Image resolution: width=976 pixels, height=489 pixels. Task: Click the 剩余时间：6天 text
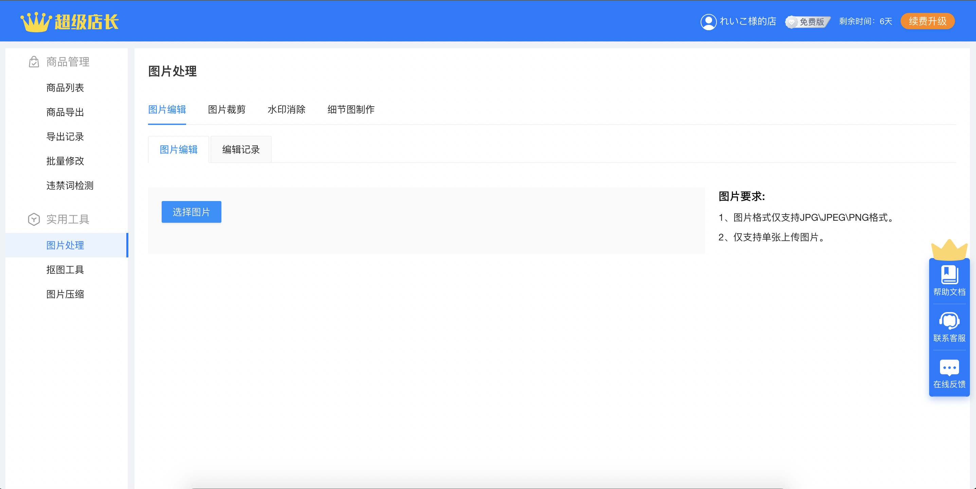pyautogui.click(x=865, y=22)
